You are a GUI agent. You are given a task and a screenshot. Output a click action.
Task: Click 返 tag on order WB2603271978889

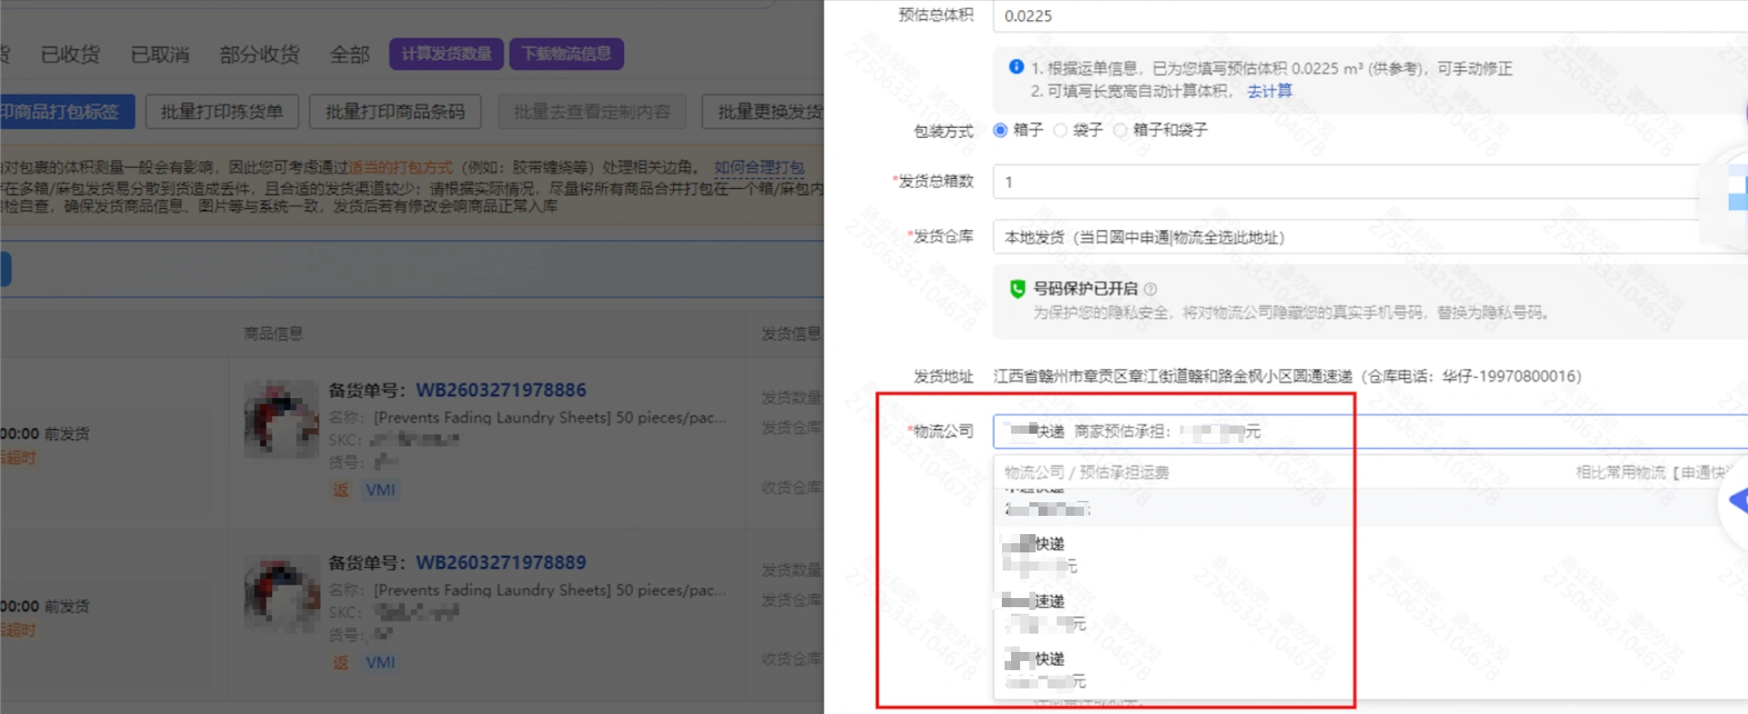[341, 662]
